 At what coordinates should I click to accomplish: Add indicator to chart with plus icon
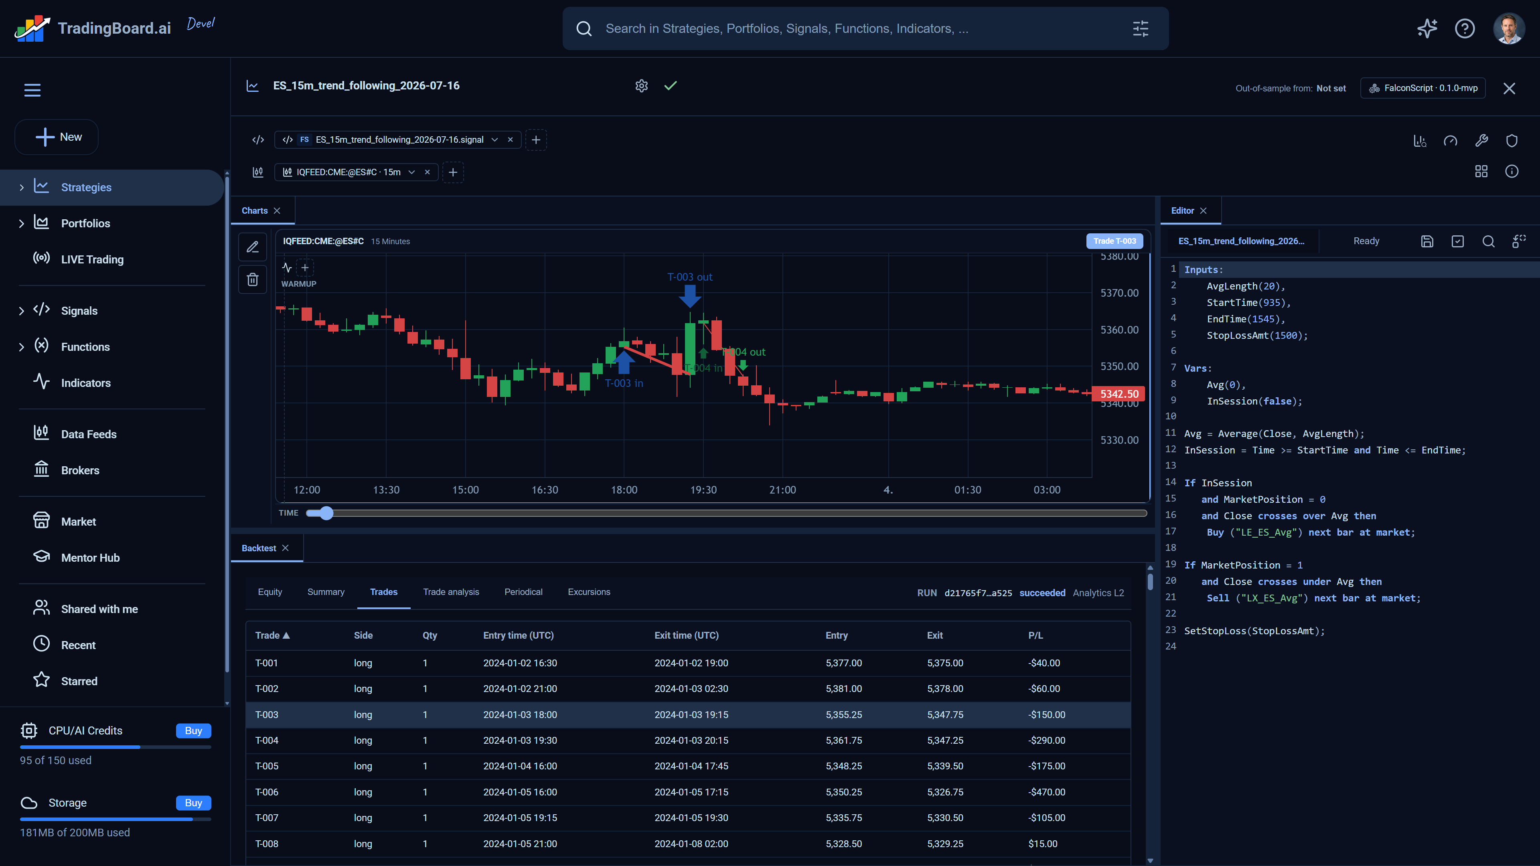(x=305, y=268)
